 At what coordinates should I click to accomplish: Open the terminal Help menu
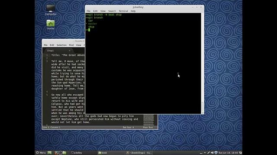coord(133,11)
